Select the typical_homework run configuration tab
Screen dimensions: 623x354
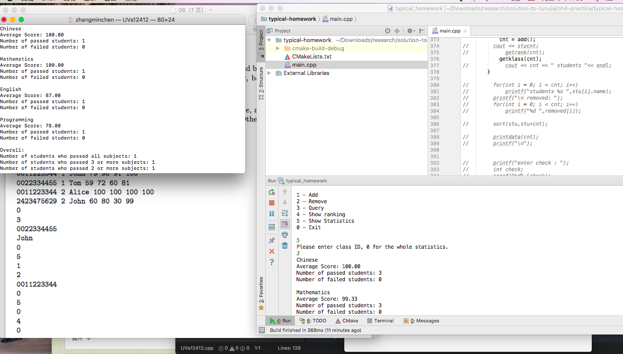click(303, 181)
